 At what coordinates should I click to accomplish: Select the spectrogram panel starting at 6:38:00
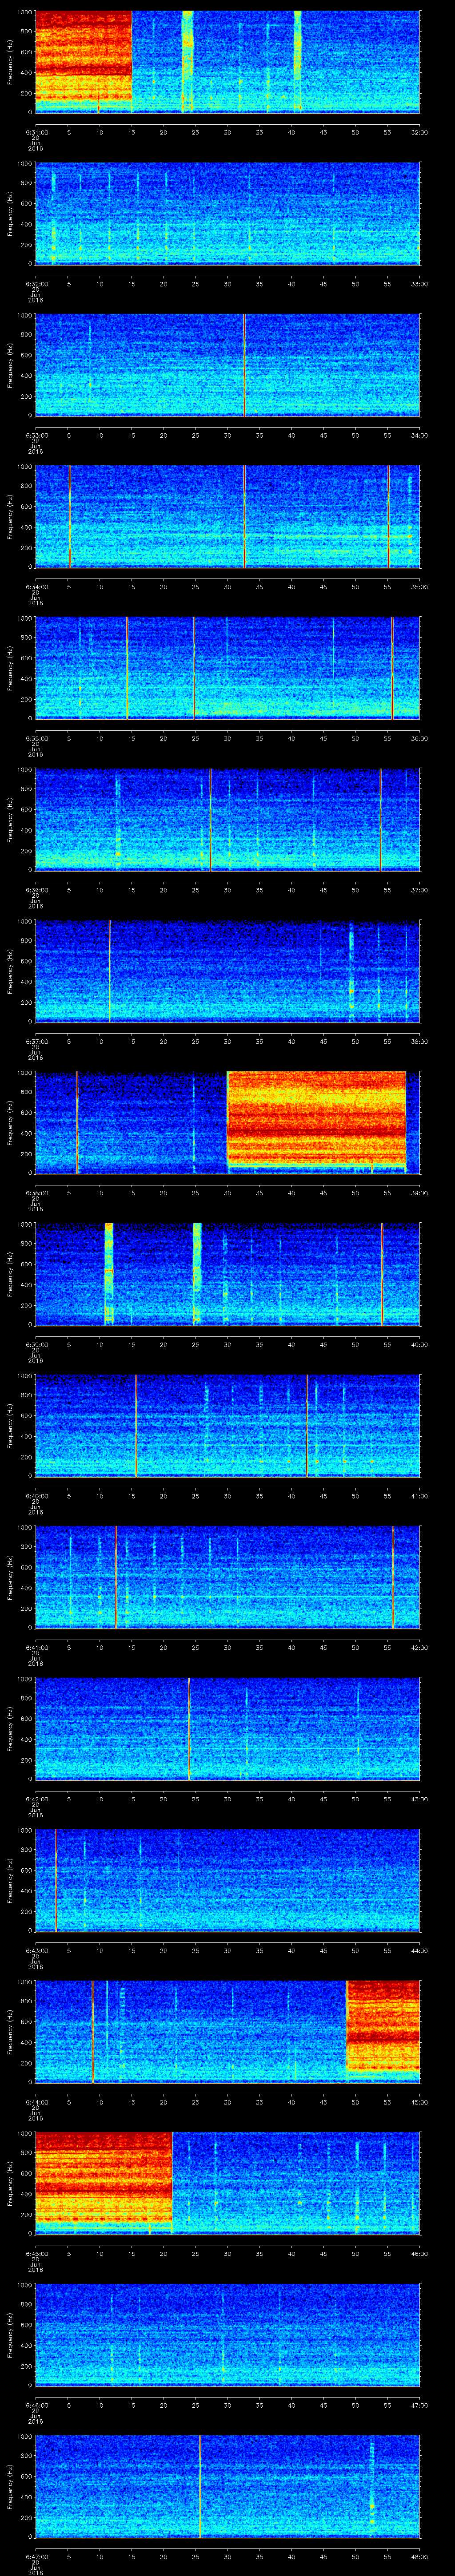coord(227,1122)
